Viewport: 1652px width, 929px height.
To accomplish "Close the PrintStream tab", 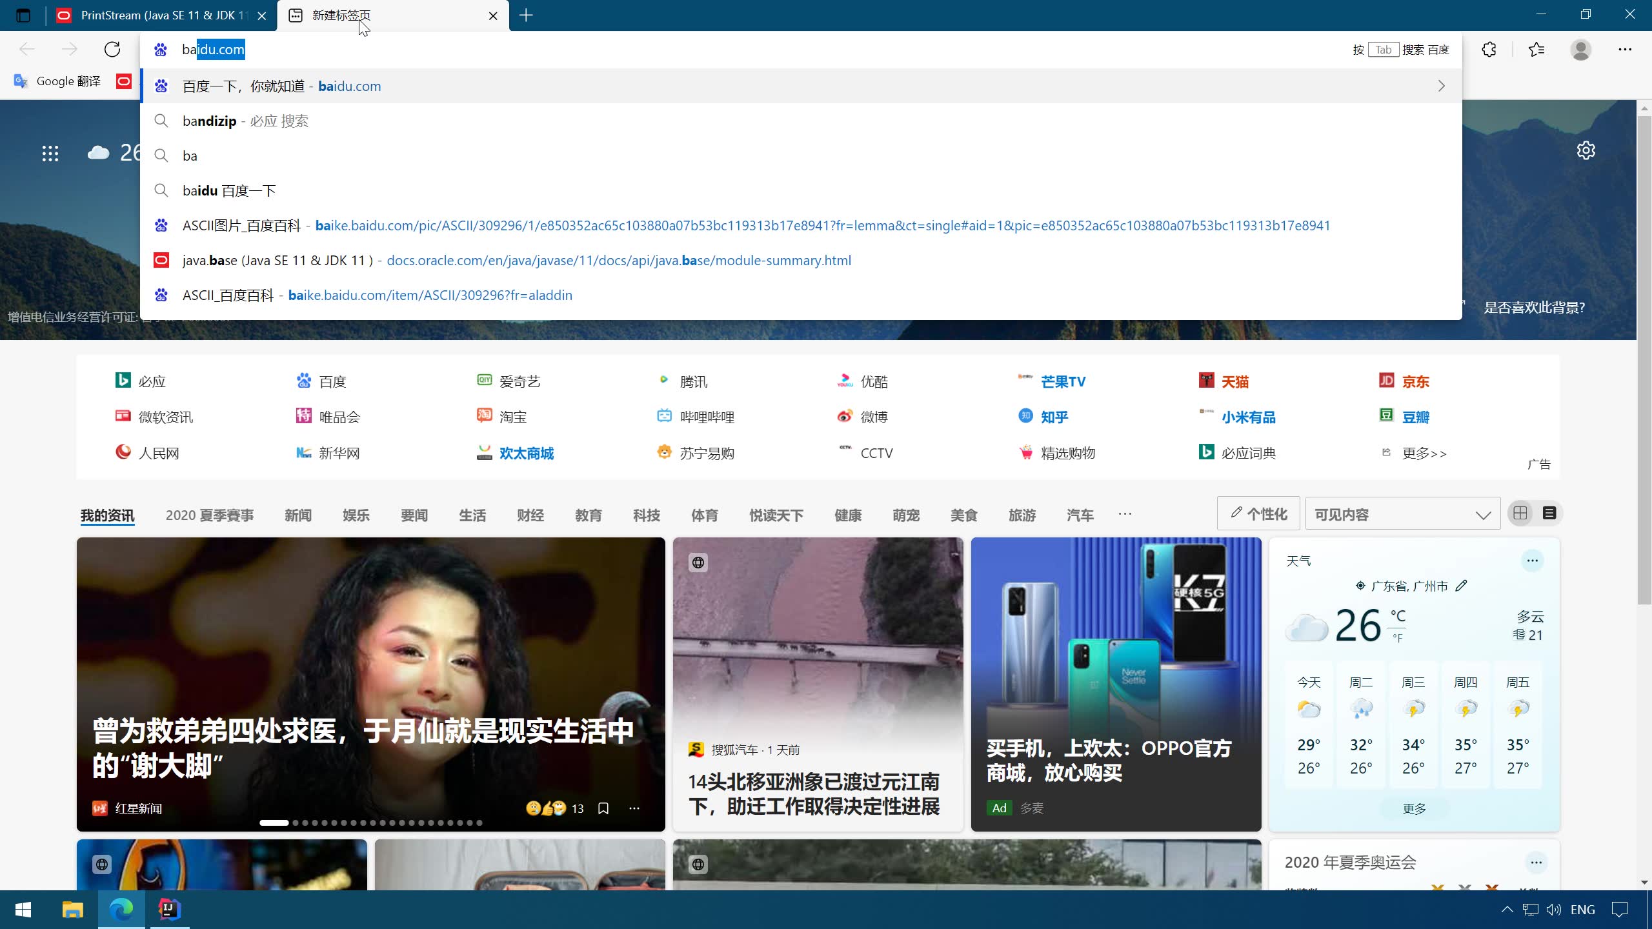I will click(261, 15).
